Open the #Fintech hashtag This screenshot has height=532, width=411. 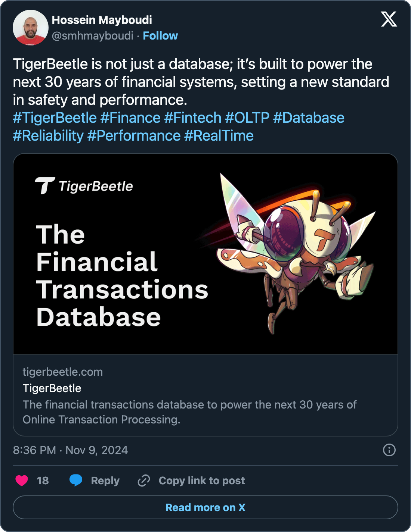193,118
